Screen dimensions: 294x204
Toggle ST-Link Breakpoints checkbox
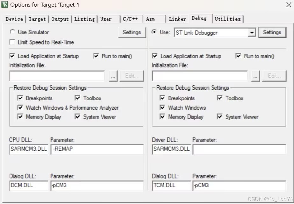[x=163, y=98]
